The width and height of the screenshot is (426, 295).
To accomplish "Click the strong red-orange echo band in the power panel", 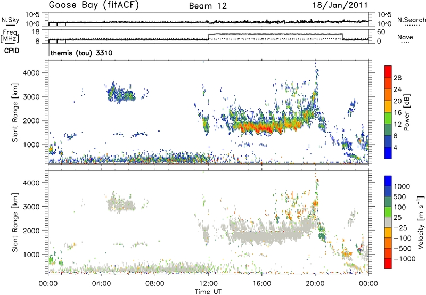I will click(x=269, y=126).
